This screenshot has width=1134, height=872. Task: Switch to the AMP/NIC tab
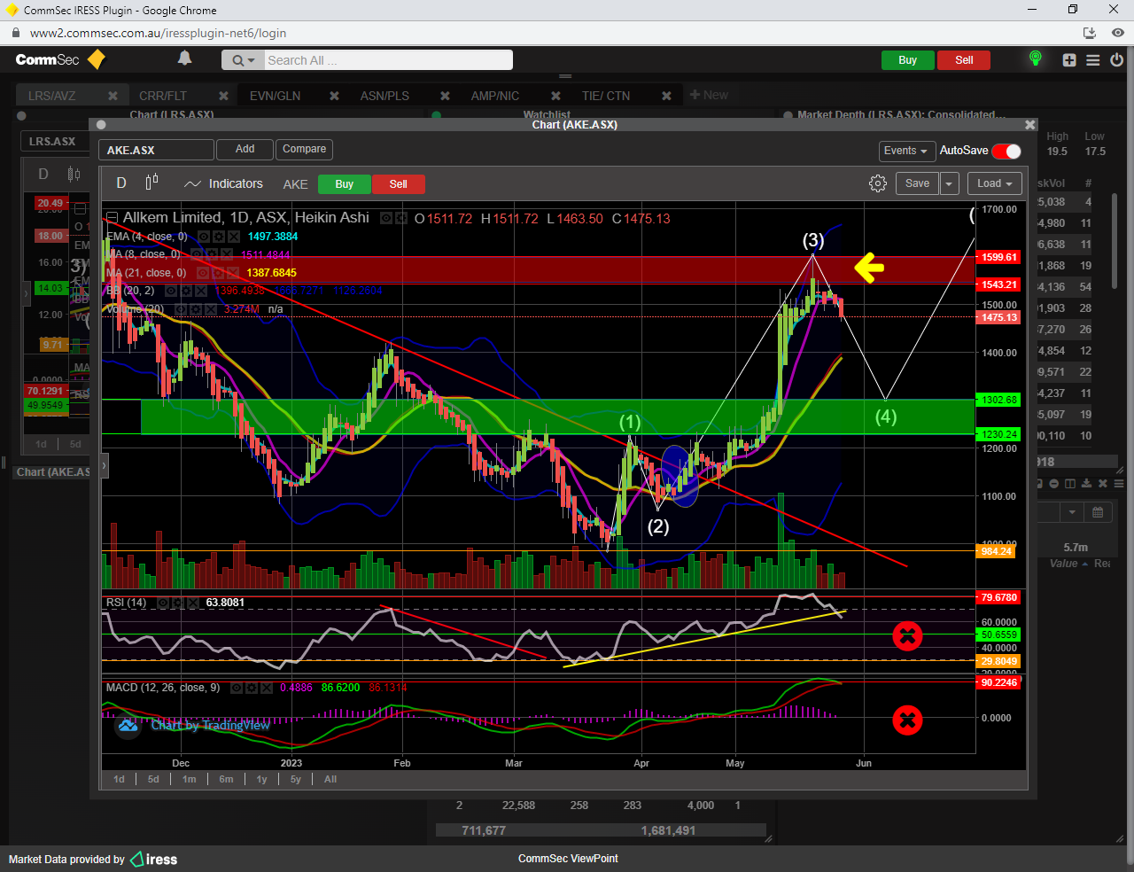point(494,96)
